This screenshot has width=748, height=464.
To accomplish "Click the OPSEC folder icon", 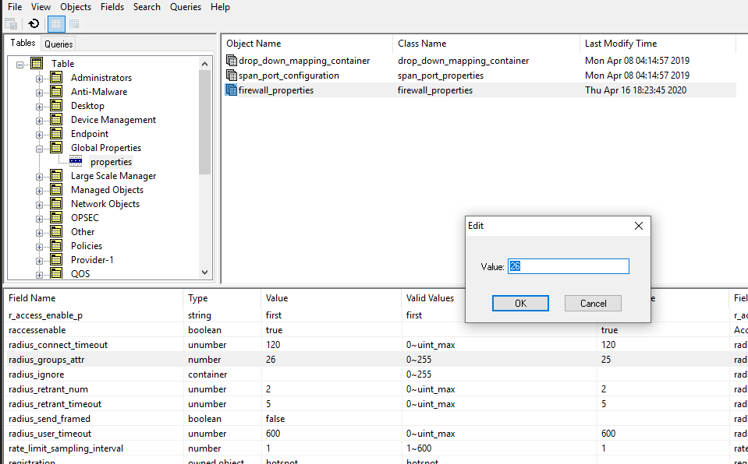I will click(56, 217).
